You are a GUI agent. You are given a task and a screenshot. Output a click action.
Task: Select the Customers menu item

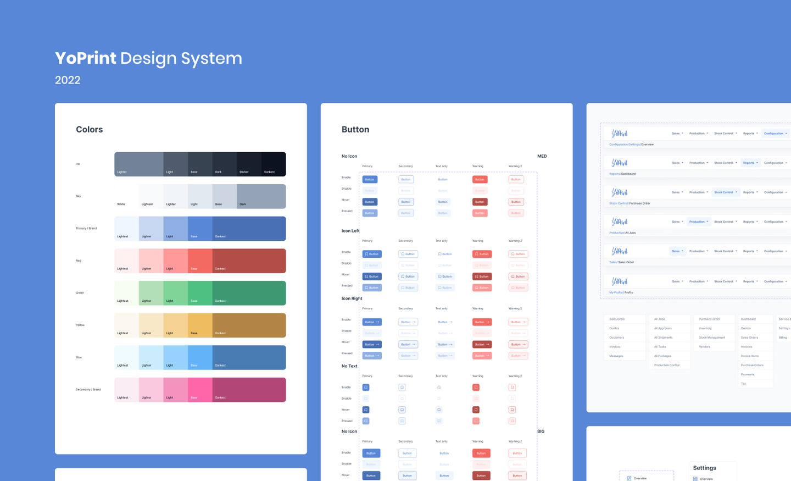[625, 338]
